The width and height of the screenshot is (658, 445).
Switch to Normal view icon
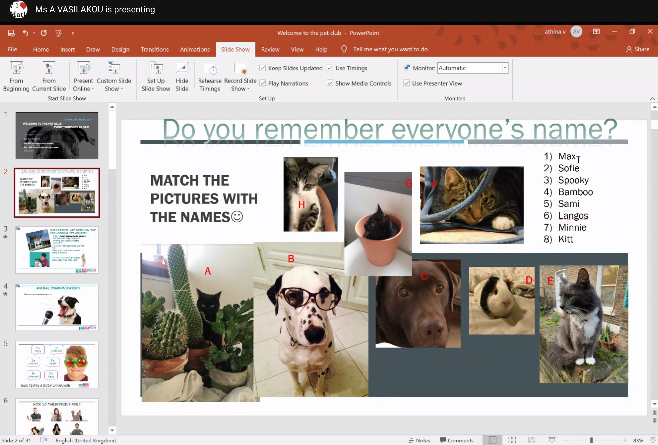coord(492,440)
